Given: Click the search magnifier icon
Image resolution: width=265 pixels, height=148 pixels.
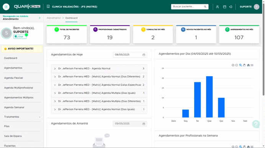Looking at the screenshot, I should pyautogui.click(x=205, y=7).
